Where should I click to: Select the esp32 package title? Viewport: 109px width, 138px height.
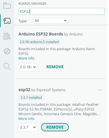tap(24, 90)
